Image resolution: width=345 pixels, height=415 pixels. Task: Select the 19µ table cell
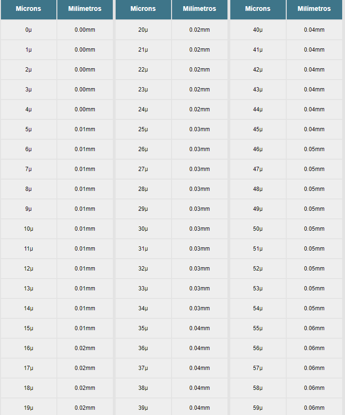28,407
